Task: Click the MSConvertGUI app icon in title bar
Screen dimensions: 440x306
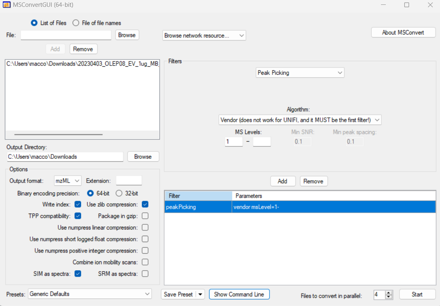Action: (6, 5)
